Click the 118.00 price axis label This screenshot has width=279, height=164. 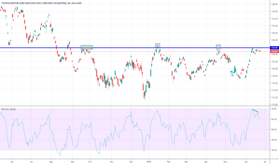click(275, 76)
